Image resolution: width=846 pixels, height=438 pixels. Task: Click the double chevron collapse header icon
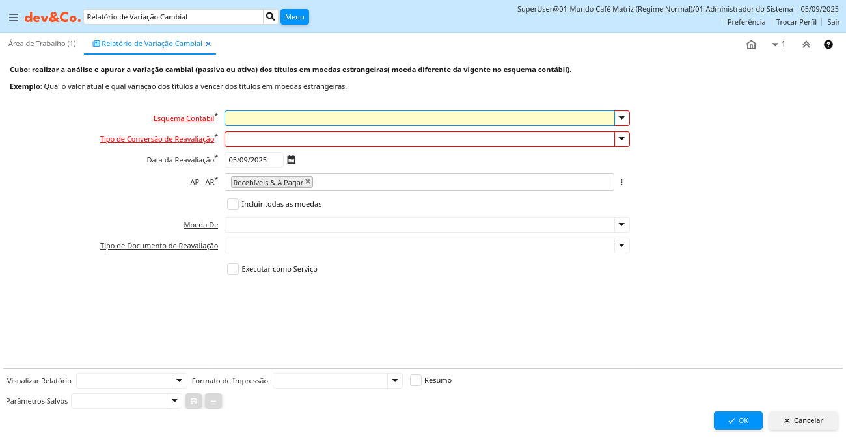[x=806, y=45]
